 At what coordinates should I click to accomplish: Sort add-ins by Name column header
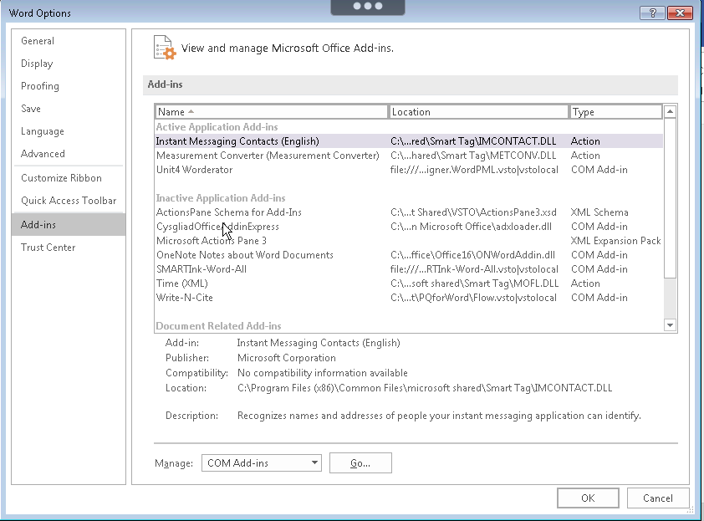[272, 112]
